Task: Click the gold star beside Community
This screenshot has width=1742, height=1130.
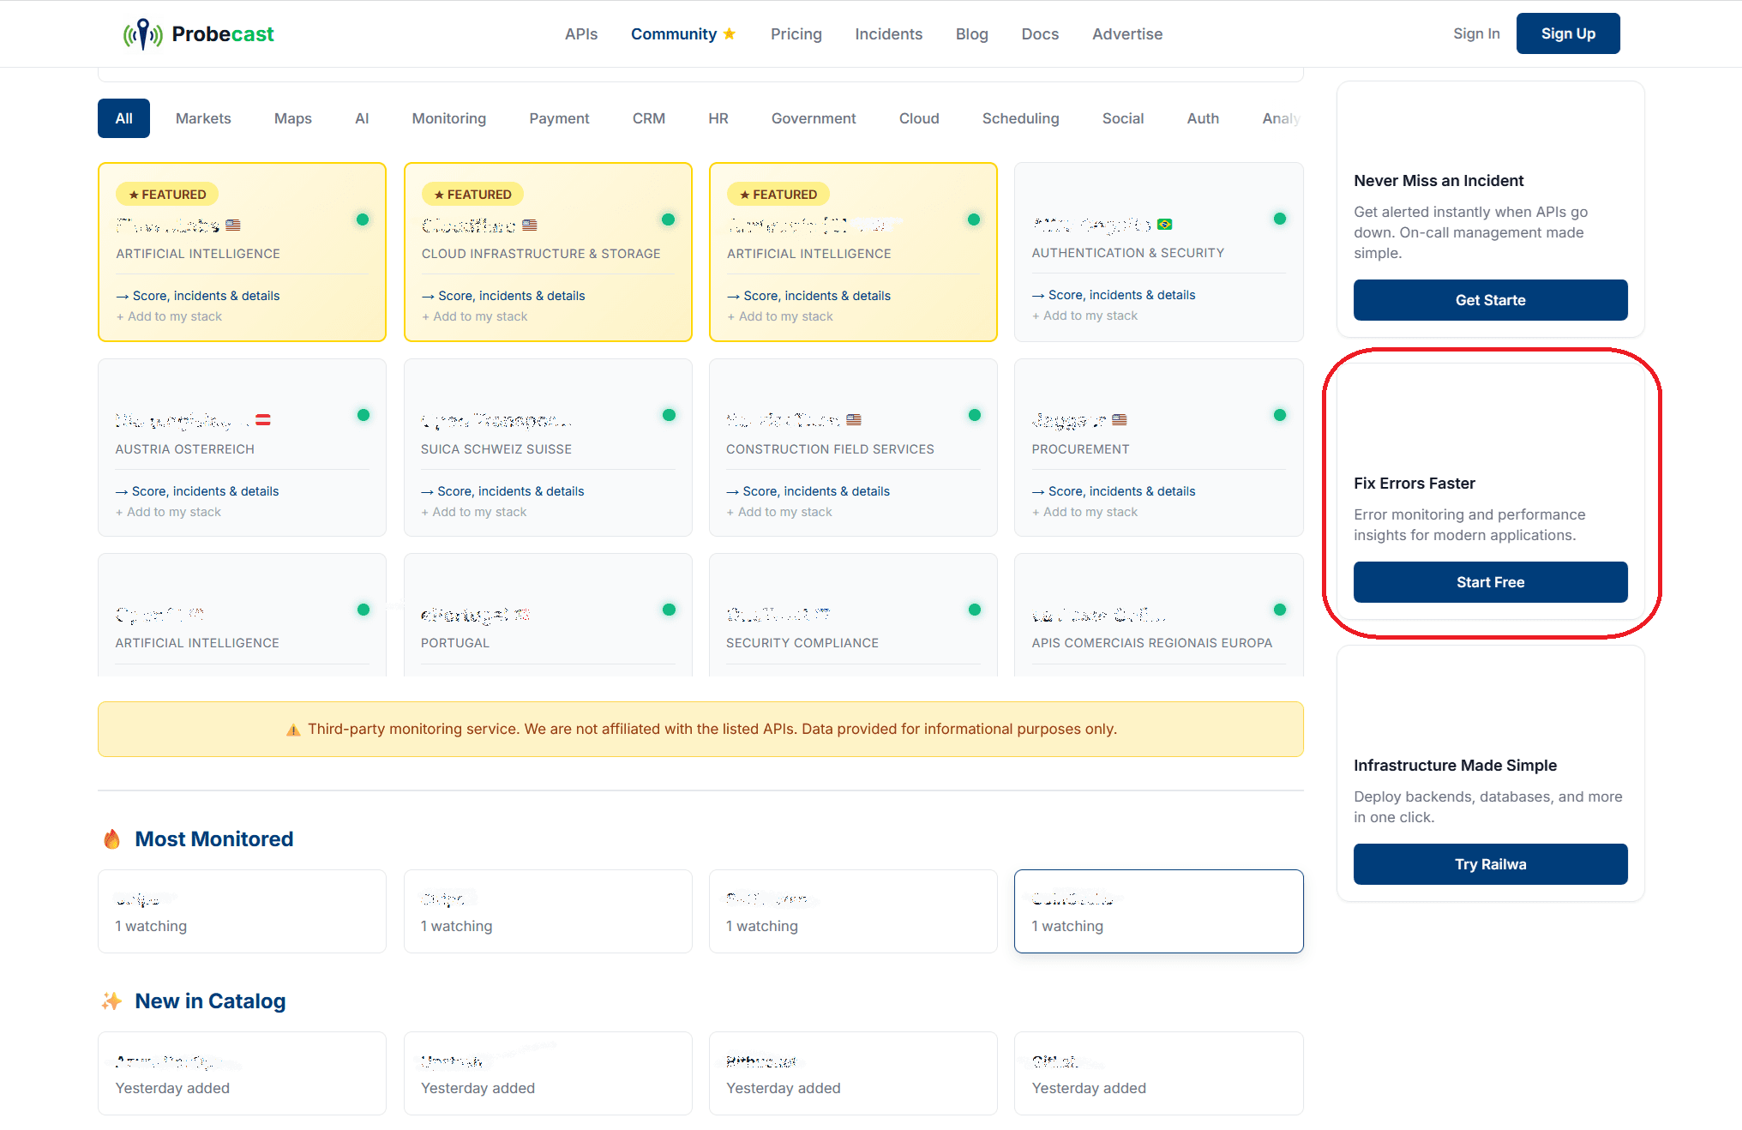Action: 730,33
